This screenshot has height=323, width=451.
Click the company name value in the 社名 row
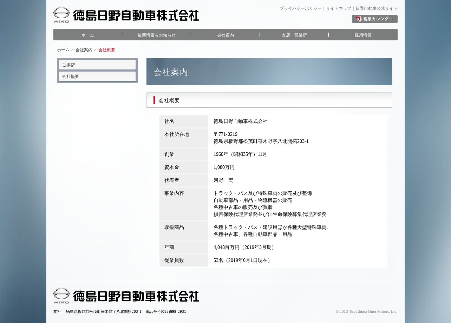(241, 121)
